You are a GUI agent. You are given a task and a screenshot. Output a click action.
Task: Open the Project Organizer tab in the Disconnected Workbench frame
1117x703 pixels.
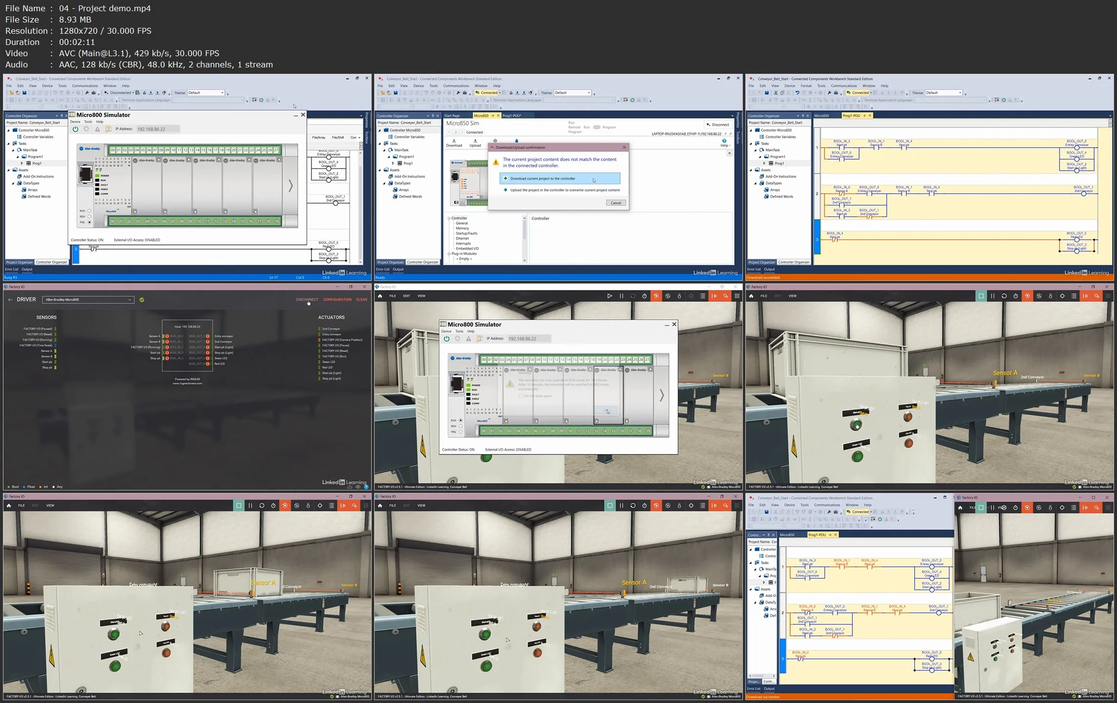[20, 262]
